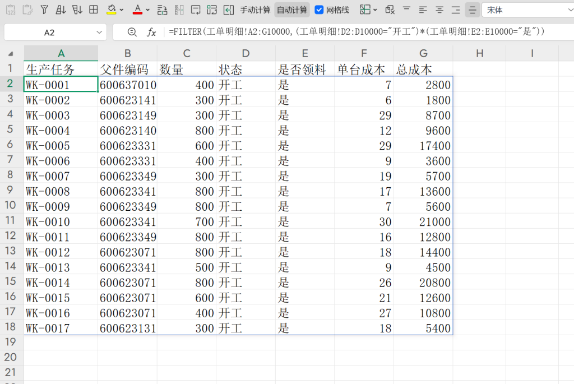
Task: Click the 是否领料 header cell
Action: [305, 69]
